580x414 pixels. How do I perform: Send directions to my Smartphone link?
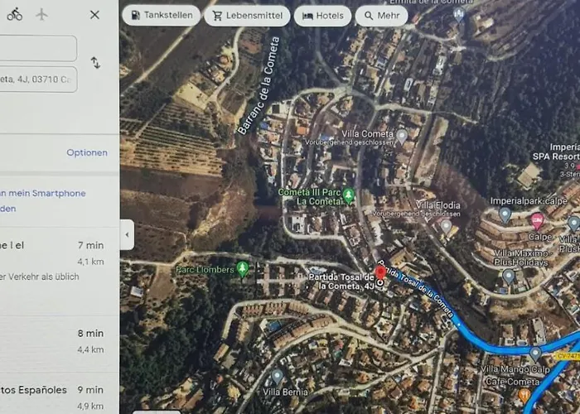click(42, 200)
